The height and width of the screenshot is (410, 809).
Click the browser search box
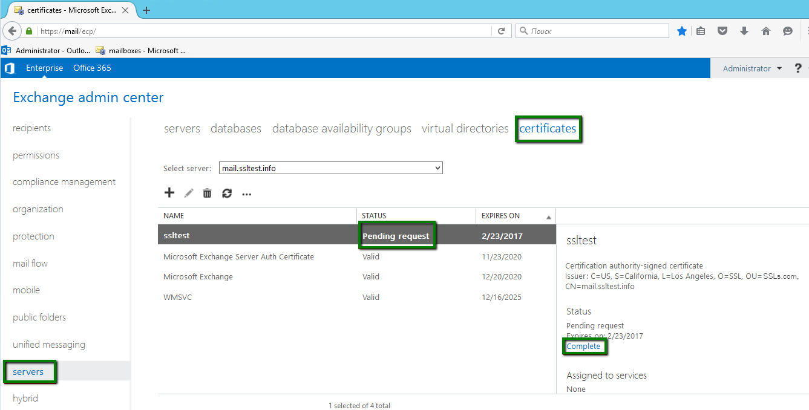click(x=593, y=31)
